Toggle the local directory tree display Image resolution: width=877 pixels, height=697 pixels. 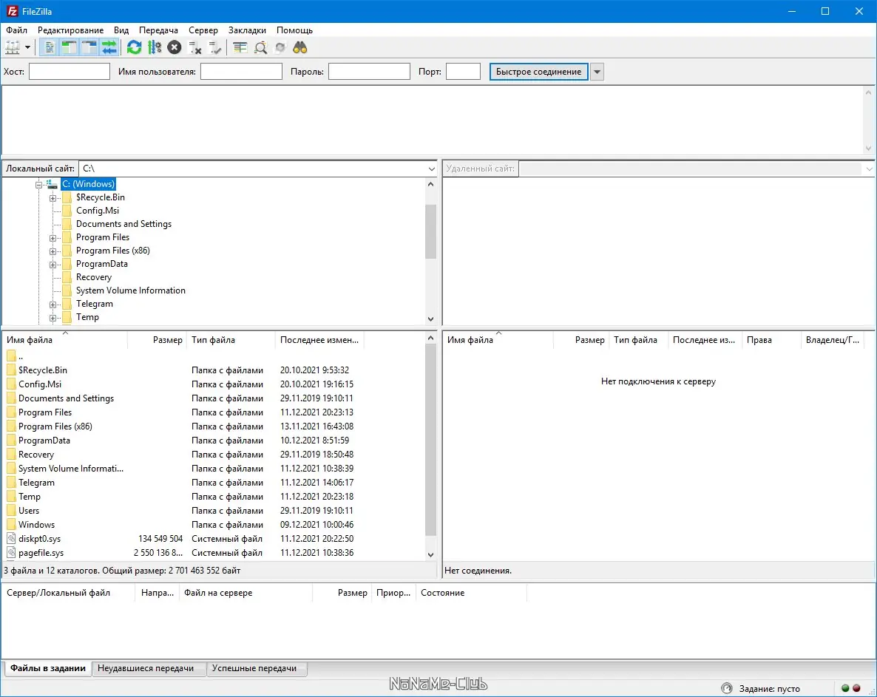tap(69, 47)
